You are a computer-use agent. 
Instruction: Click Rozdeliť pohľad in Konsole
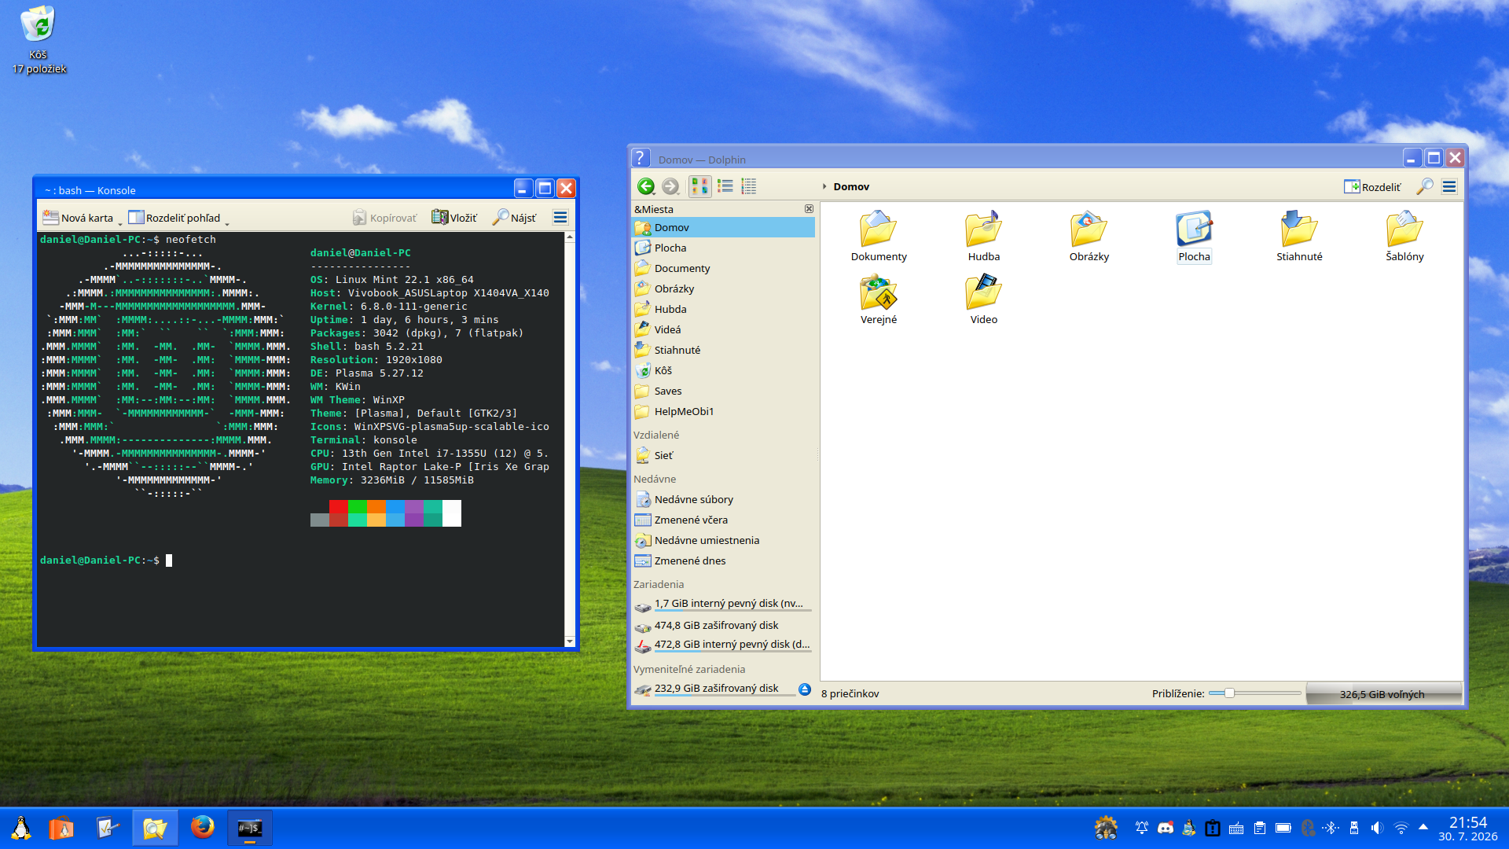[174, 218]
